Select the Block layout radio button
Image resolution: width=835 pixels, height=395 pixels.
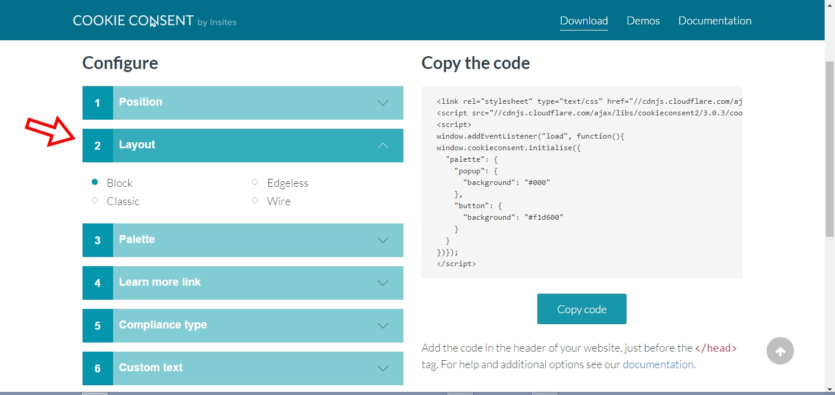[95, 182]
